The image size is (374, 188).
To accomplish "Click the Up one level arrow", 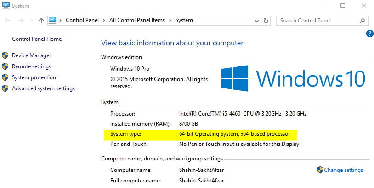I will 41,21.
